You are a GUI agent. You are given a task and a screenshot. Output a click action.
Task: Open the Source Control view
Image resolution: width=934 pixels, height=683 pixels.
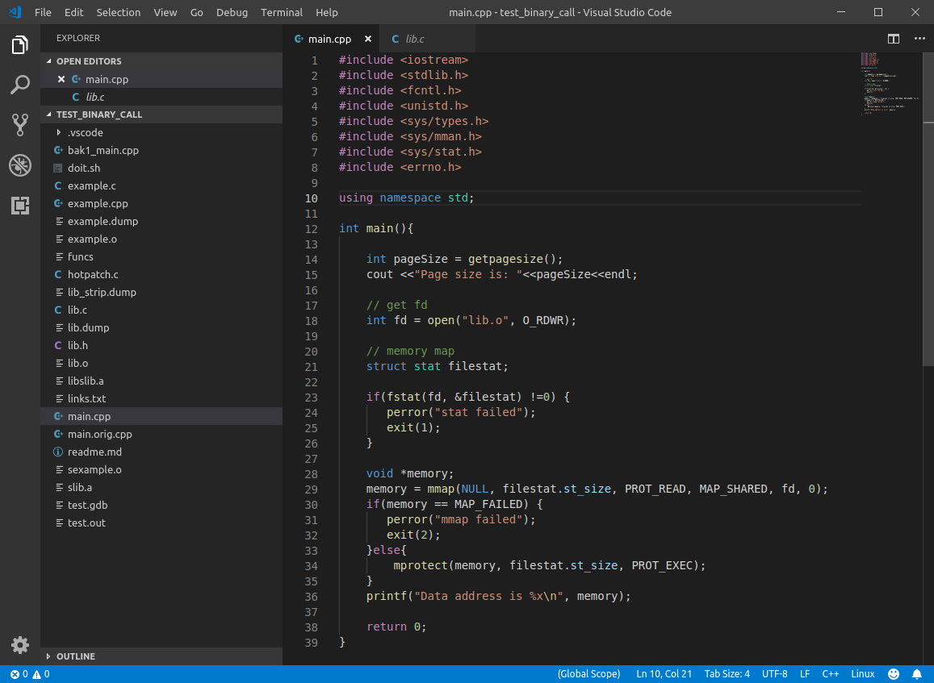click(20, 124)
